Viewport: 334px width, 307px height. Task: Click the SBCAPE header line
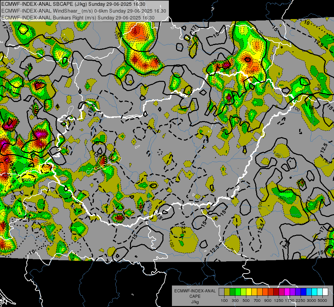[73, 4]
